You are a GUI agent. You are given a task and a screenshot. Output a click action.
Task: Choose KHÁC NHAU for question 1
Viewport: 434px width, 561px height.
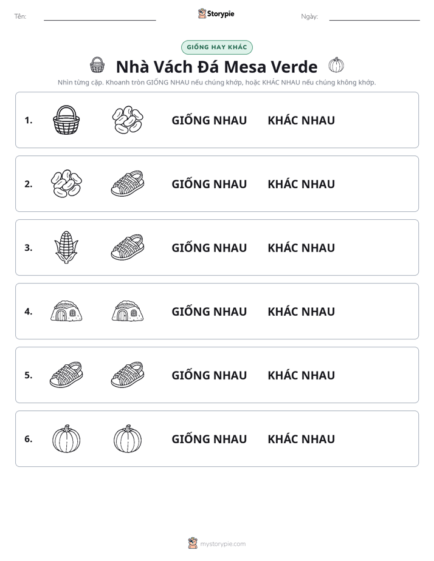[x=301, y=120]
